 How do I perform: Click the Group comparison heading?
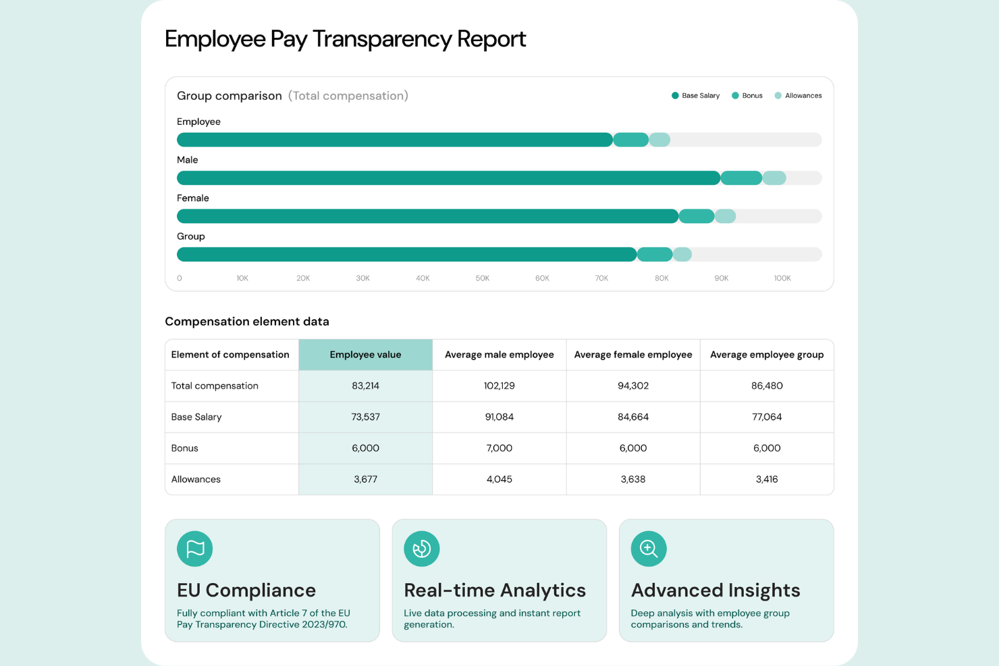click(x=230, y=96)
